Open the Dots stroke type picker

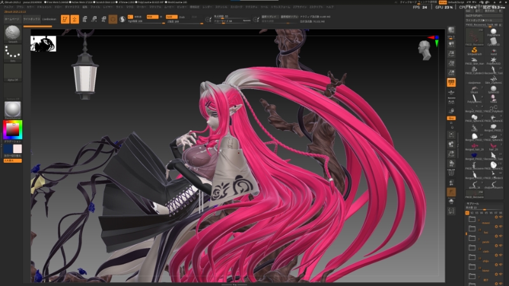click(x=13, y=53)
